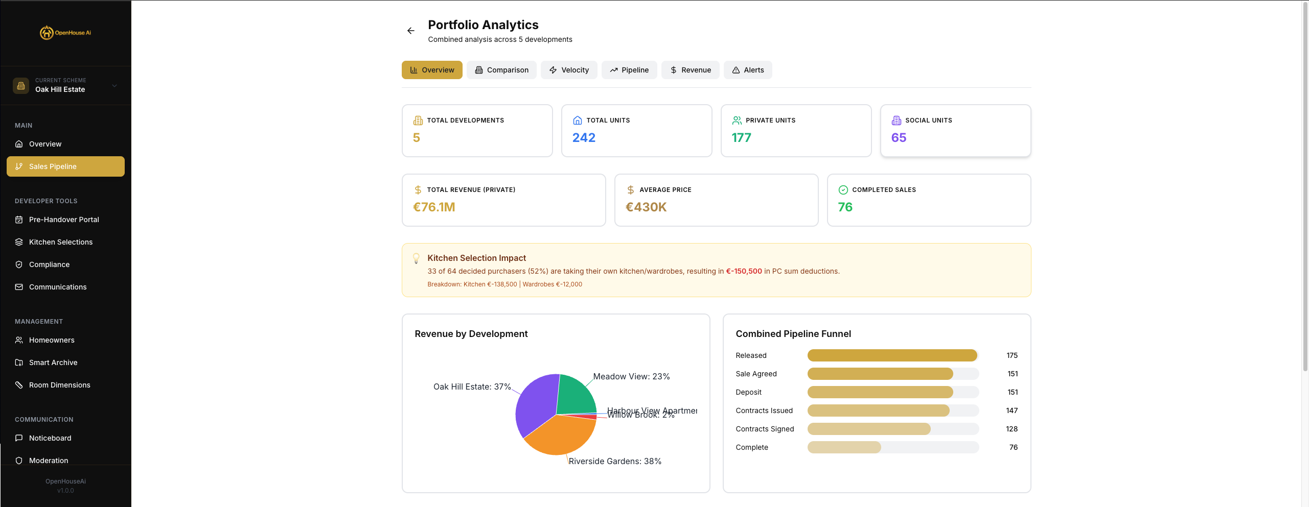Click the OpenHouse Ai logo

(x=65, y=32)
